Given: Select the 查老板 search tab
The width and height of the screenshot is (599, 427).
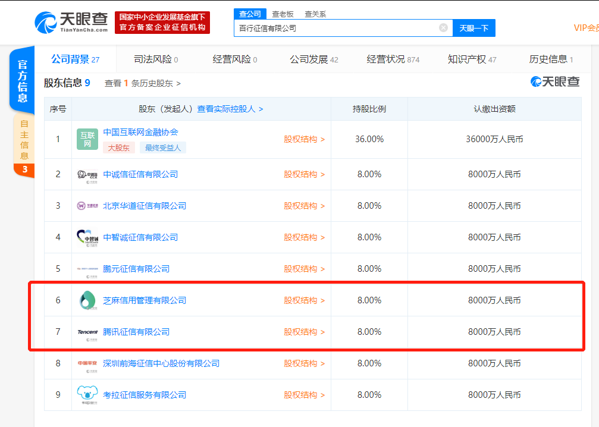Looking at the screenshot, I should [283, 14].
